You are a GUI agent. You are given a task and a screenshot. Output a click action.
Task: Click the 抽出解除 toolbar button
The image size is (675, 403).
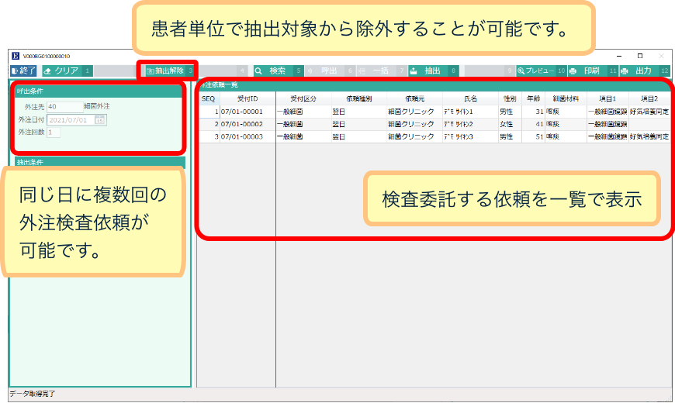tap(165, 71)
